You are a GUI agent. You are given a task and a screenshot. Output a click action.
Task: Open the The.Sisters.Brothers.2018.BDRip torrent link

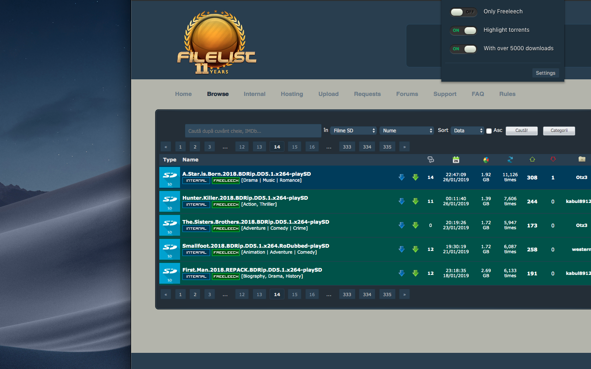[256, 222]
